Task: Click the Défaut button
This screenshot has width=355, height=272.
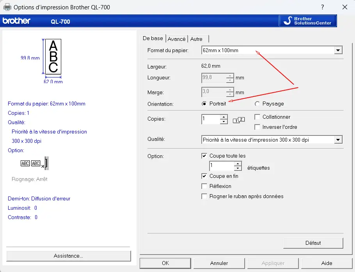Action: point(313,243)
